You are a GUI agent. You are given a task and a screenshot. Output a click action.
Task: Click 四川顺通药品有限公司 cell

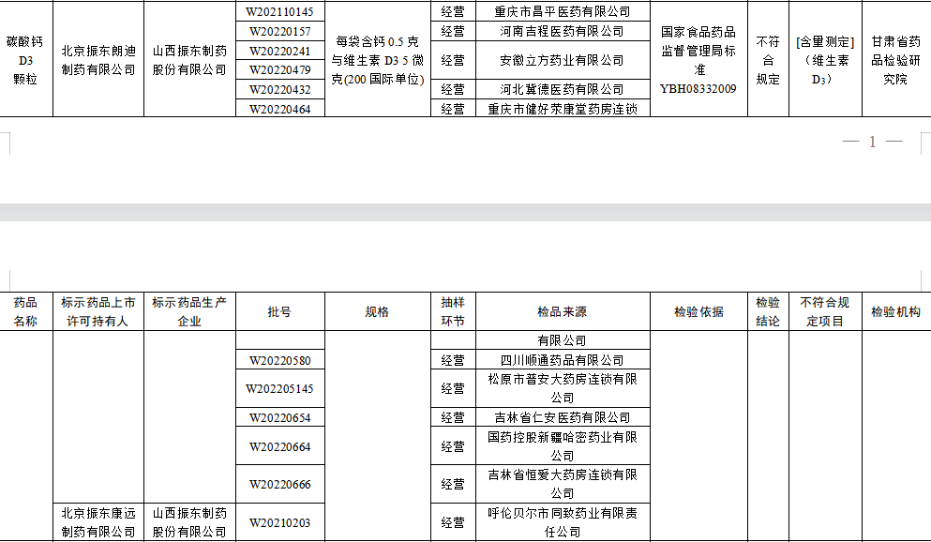pyautogui.click(x=563, y=360)
